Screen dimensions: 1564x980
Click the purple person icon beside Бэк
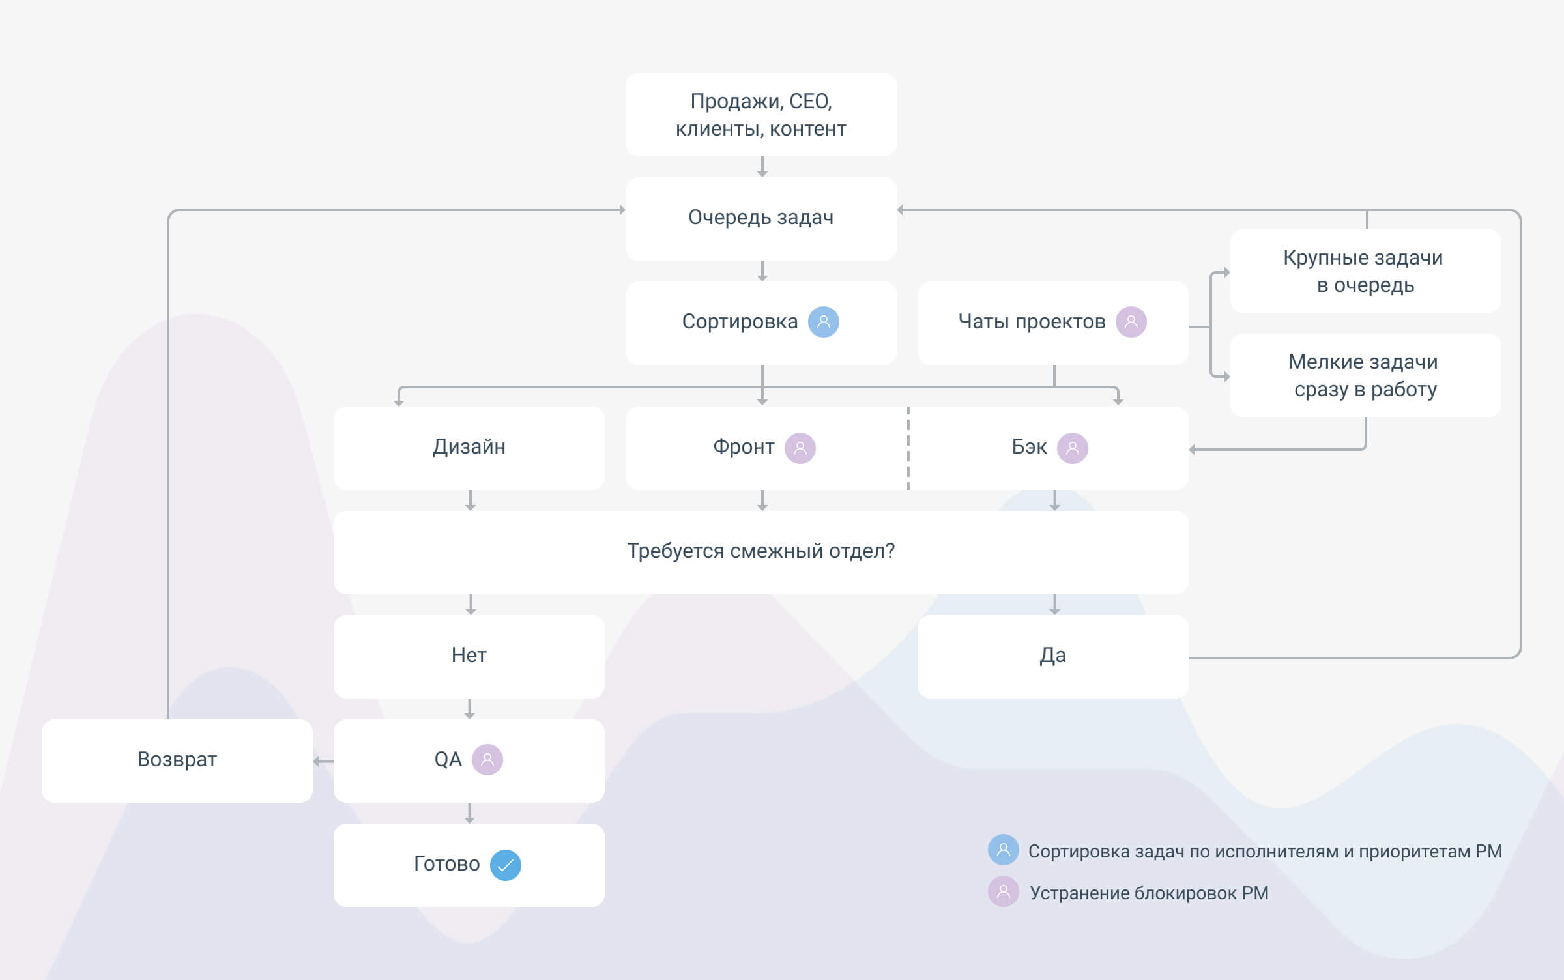coord(1073,448)
